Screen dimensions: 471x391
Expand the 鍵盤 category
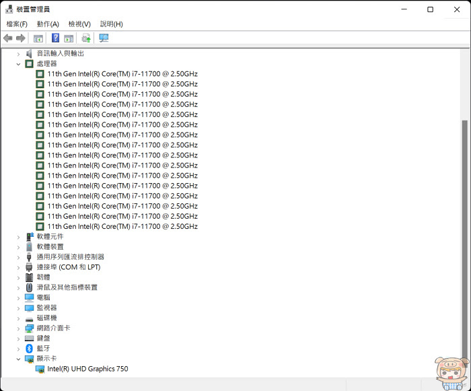[18, 339]
